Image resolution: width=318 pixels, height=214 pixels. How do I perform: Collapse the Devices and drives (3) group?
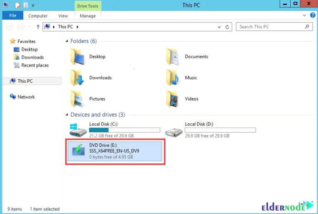[67, 115]
